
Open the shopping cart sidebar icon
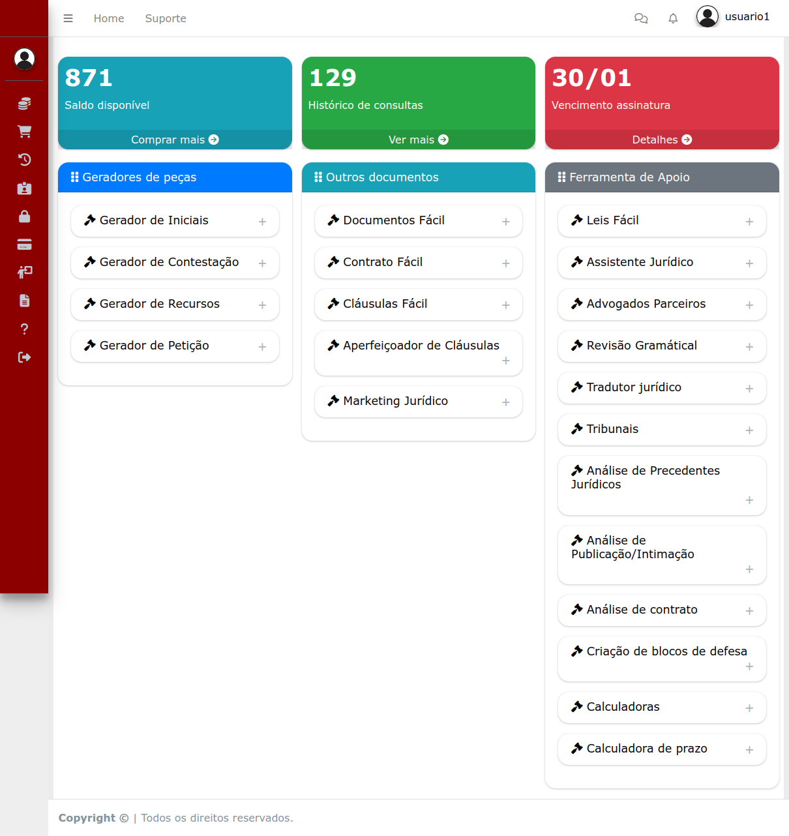click(x=24, y=132)
